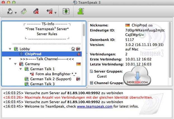Toggle the mute speakers toolbar icon
The image size is (174, 119).
point(50,11)
